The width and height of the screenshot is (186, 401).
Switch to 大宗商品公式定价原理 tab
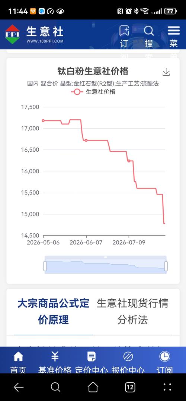[53, 312]
